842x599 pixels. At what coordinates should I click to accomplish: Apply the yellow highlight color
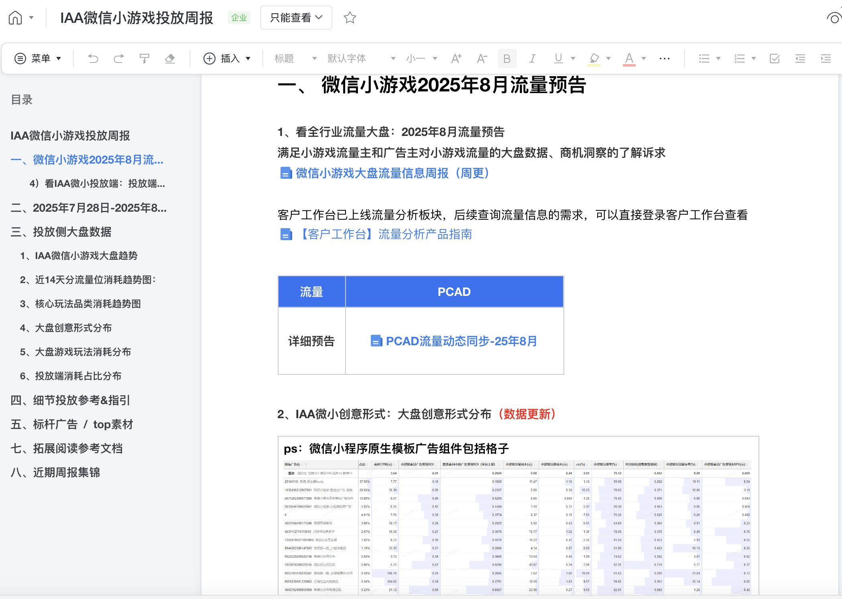tap(594, 59)
